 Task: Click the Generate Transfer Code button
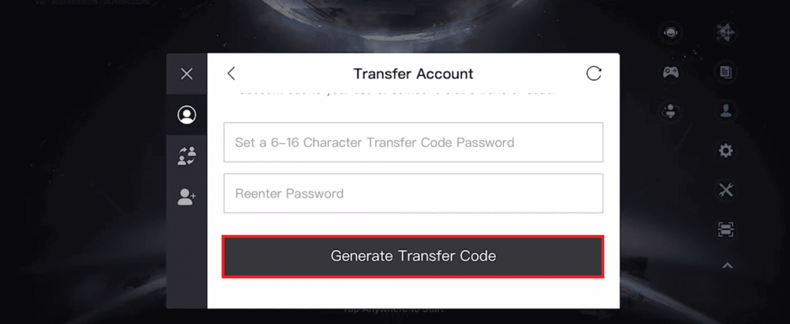[413, 256]
